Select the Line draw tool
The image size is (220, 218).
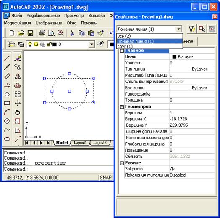click(7, 58)
